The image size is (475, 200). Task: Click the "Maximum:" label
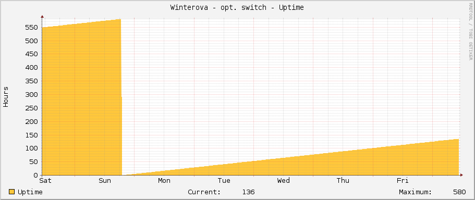(416, 192)
